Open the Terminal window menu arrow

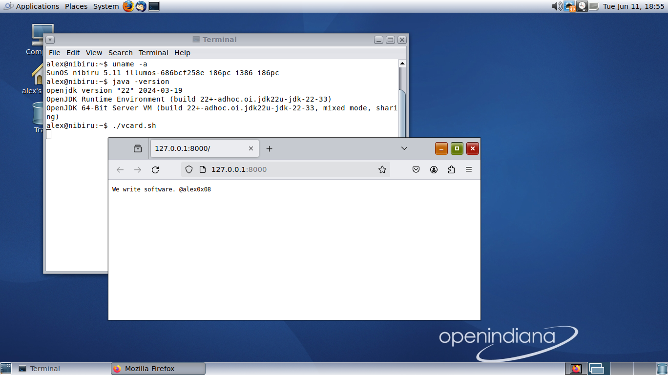50,40
